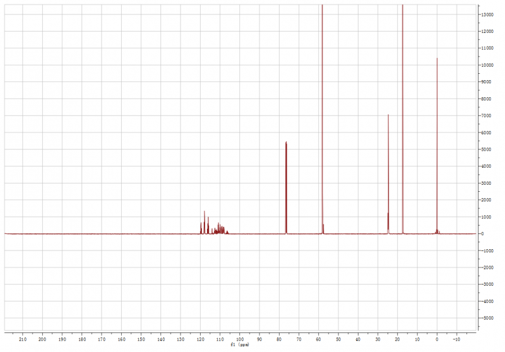Image resolution: width=505 pixels, height=352 pixels.
Task: Select the 9000 intensity label
Action: coord(486,82)
